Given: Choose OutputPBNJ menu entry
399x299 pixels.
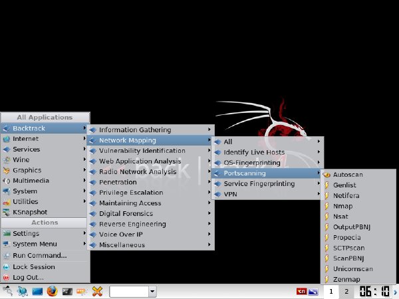Looking at the screenshot, I should click(x=358, y=227).
